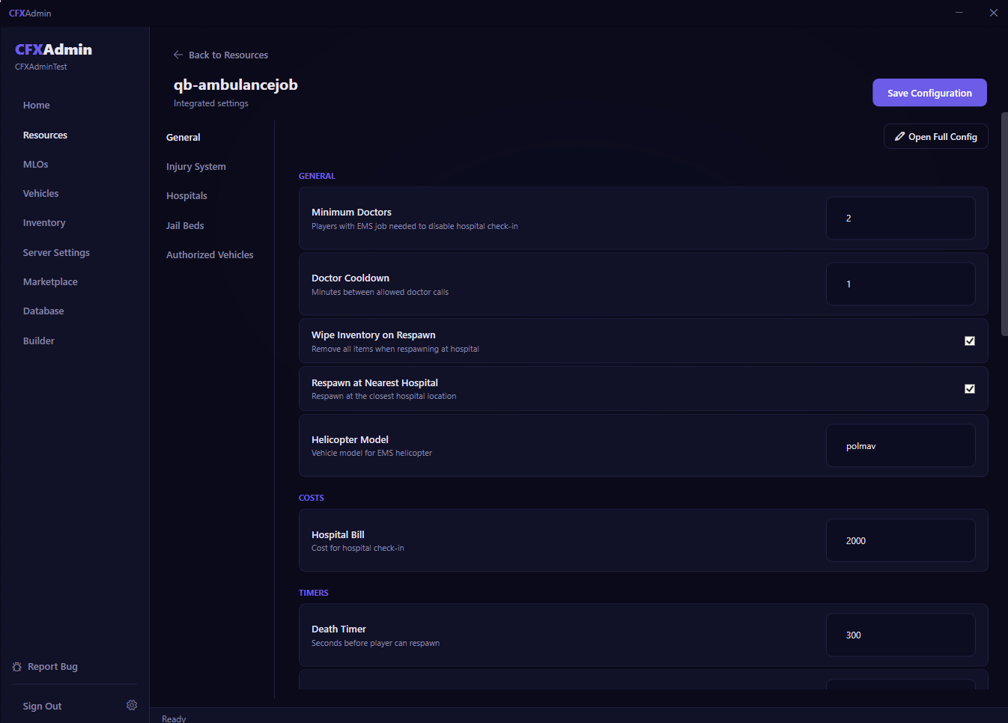
Task: Open the Inventory section
Action: (44, 223)
